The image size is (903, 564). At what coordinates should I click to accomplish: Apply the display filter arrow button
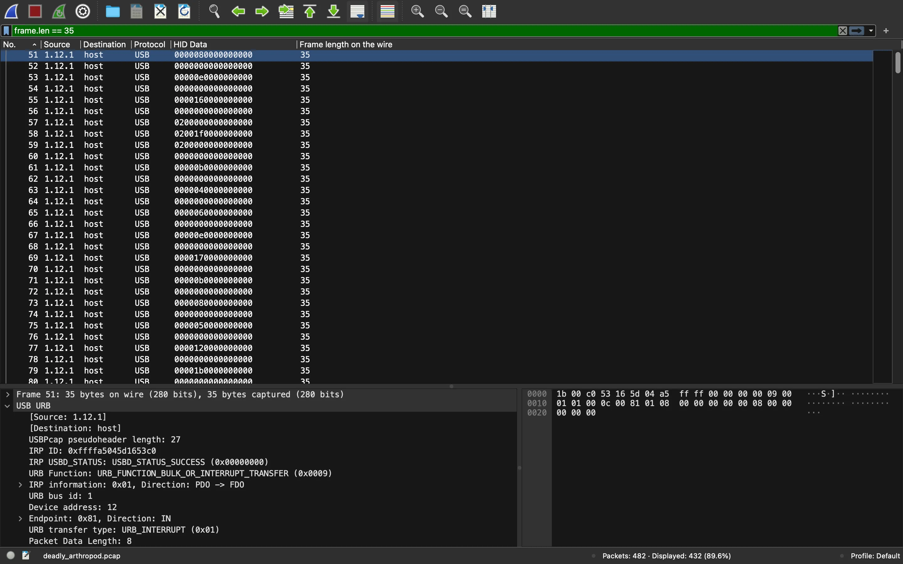point(857,31)
